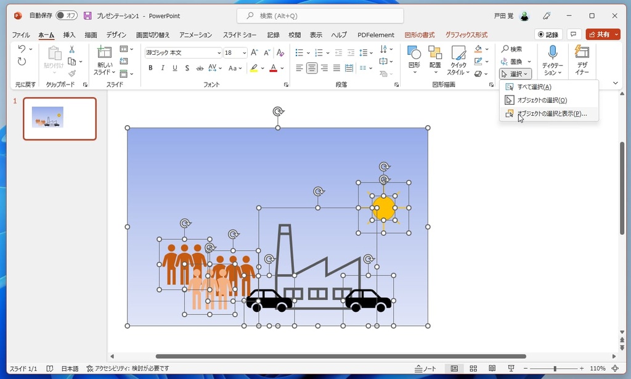Click in the search box

(320, 15)
